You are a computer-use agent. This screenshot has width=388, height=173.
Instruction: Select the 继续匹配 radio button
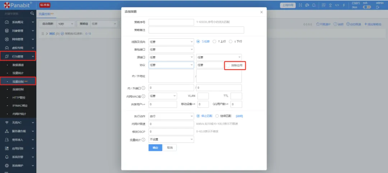point(217,116)
